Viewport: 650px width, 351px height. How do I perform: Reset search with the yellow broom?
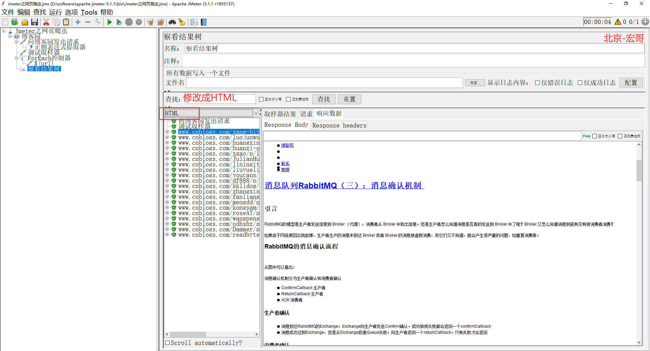click(x=182, y=22)
